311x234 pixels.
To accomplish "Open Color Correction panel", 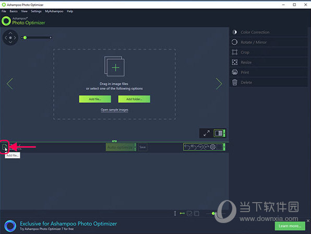I will (269, 32).
